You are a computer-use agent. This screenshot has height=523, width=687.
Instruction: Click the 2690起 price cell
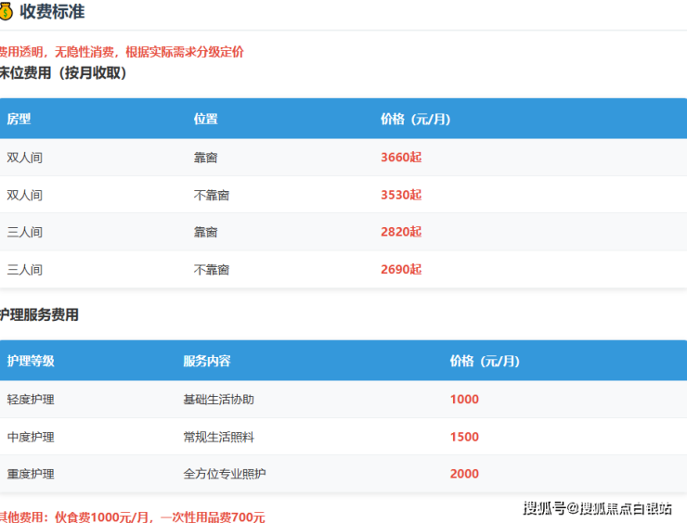(x=401, y=270)
